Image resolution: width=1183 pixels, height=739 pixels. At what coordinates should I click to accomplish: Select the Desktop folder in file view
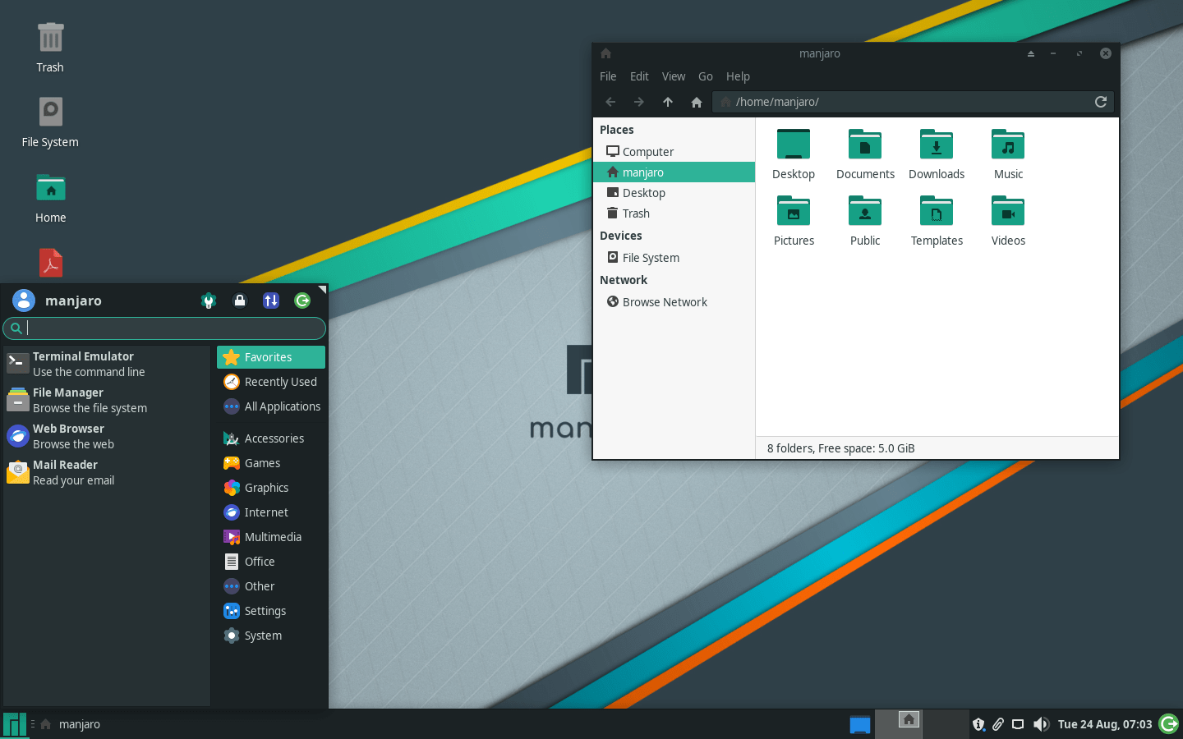tap(794, 154)
